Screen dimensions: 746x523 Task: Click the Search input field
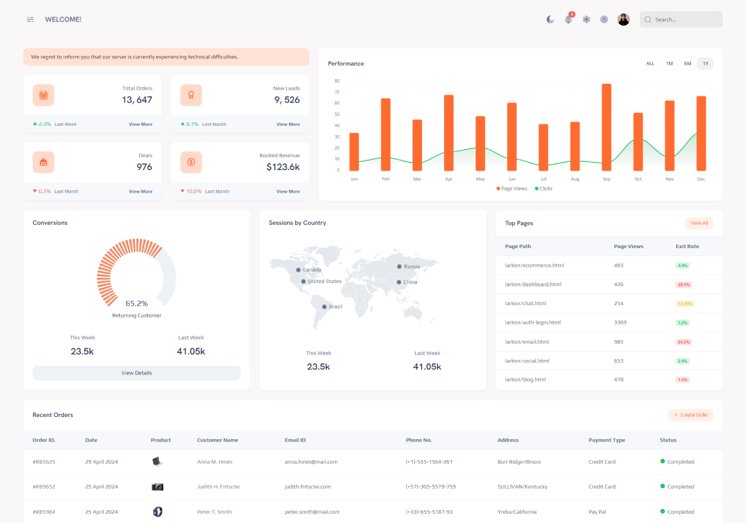[681, 19]
